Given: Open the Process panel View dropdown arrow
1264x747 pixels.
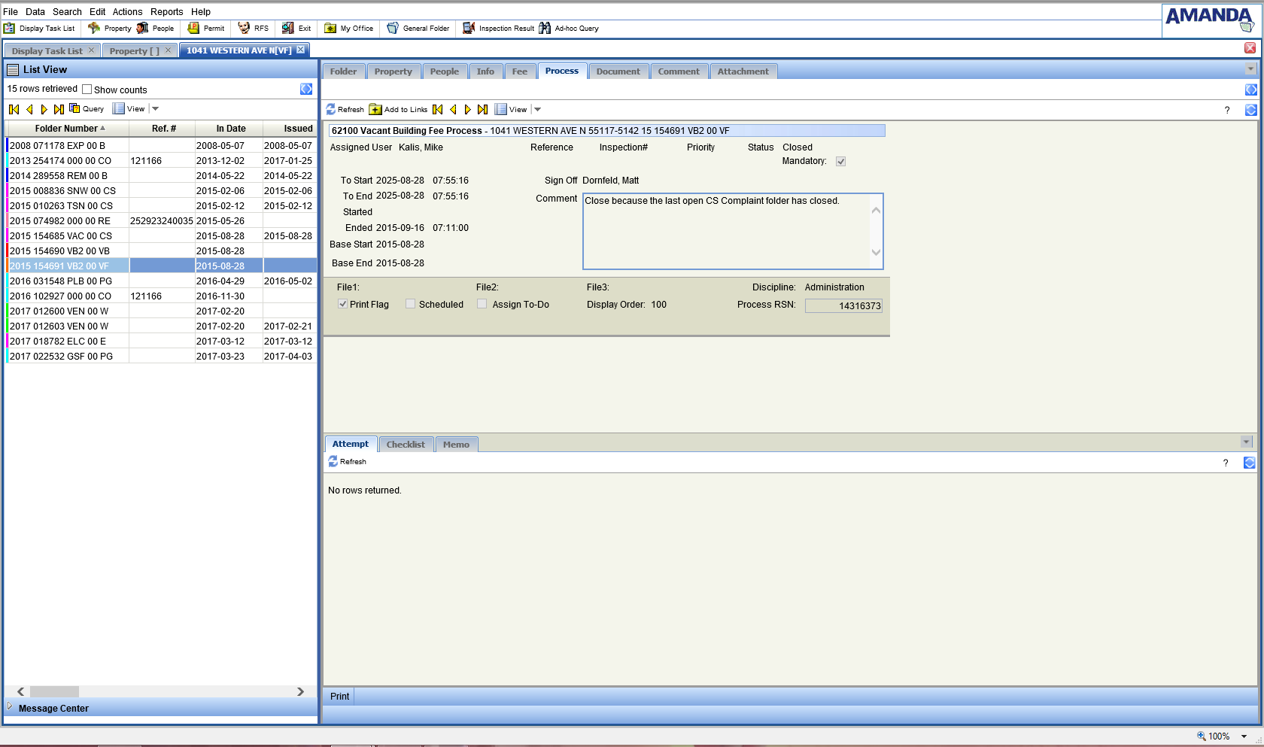Looking at the screenshot, I should pyautogui.click(x=537, y=110).
